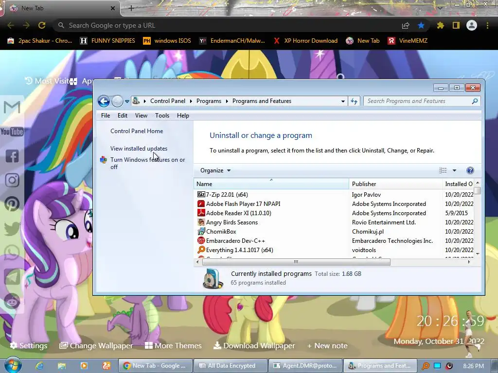Open the View menu
Screen dimensions: 498x373
point(141,116)
